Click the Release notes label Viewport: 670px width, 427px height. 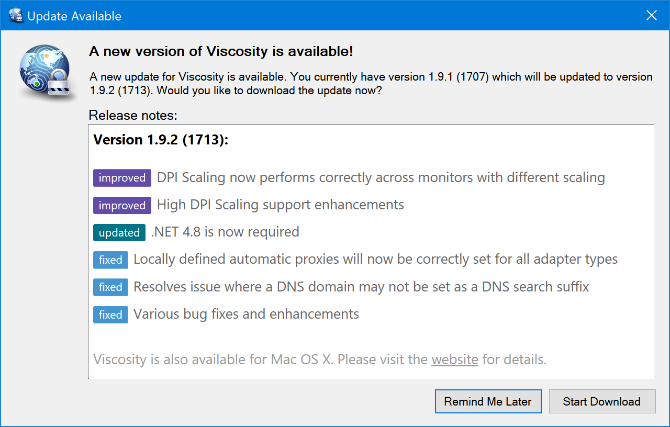click(x=133, y=115)
